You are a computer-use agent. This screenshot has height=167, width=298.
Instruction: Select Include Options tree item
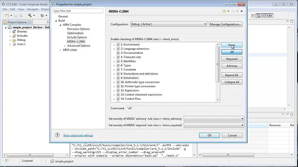(x=77, y=37)
